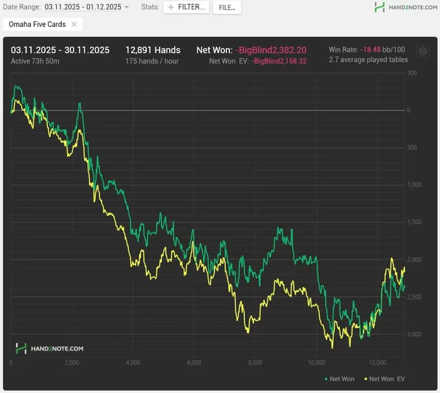Screen dimensions: 440x393
Task: Click the Hand2Note logo at top right
Action: click(x=405, y=7)
